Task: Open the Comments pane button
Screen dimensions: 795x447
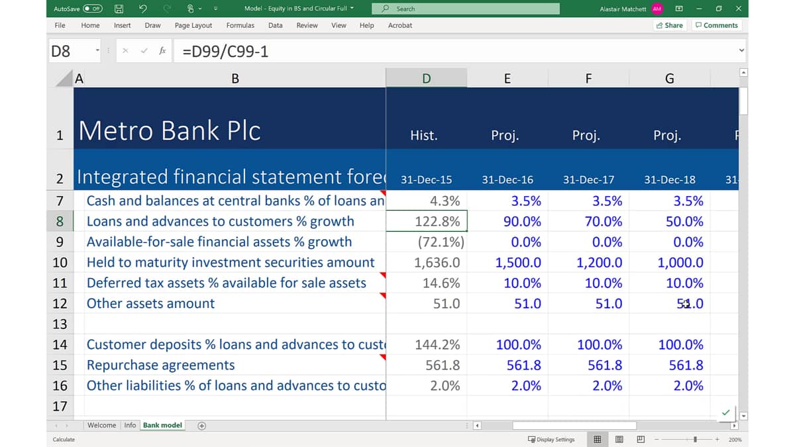Action: 716,25
